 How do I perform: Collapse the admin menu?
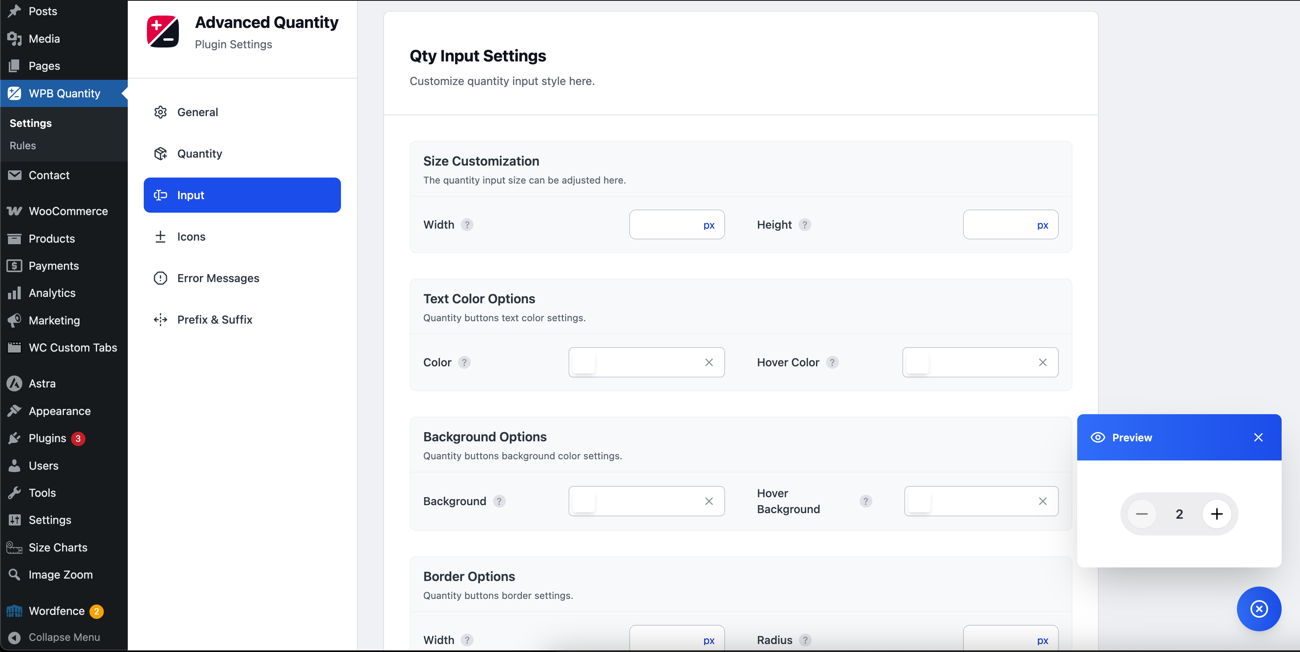pos(63,637)
